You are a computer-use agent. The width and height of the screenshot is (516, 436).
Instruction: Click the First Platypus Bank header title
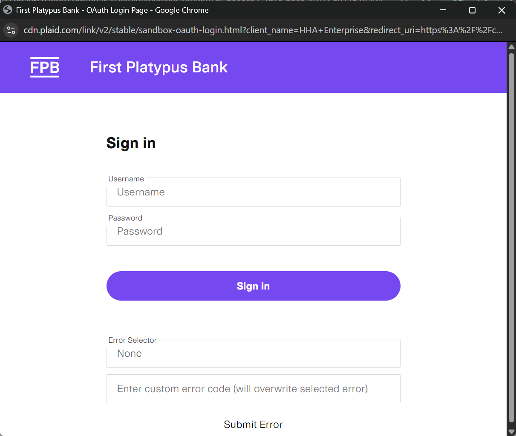pos(159,67)
